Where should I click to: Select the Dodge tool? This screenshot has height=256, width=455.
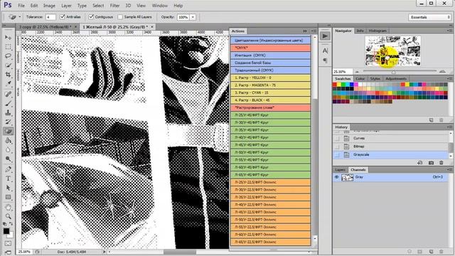(x=8, y=159)
